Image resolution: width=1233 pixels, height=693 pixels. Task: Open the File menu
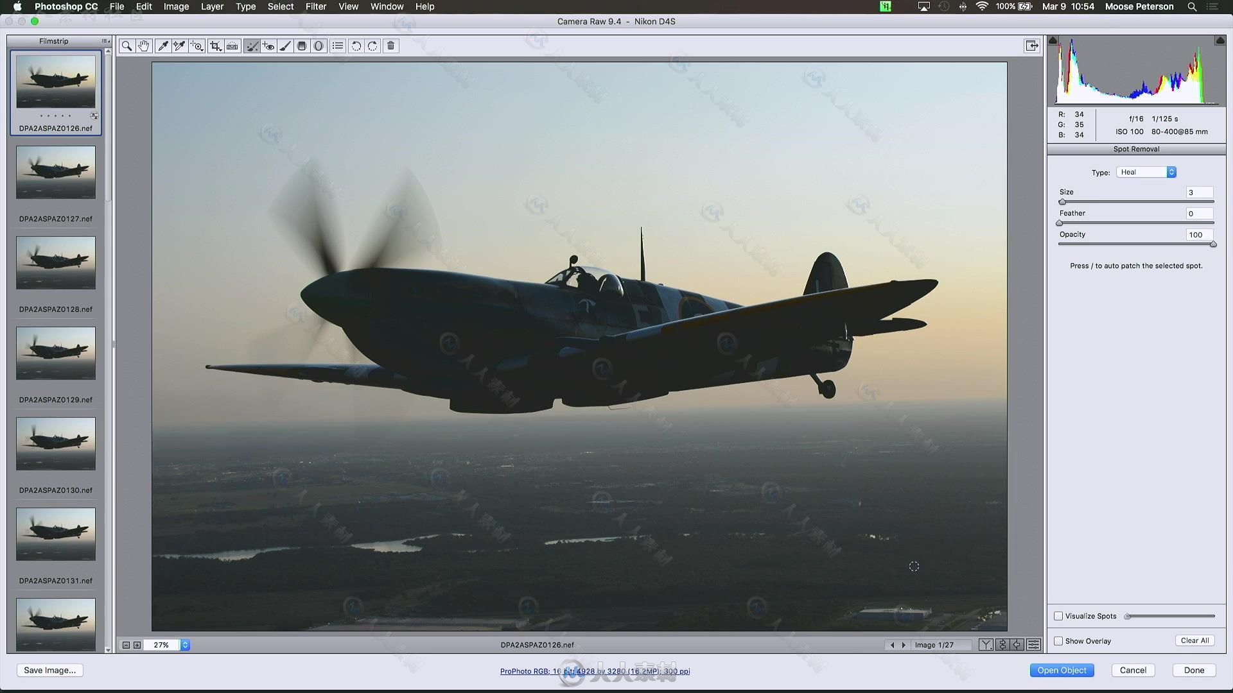(x=117, y=6)
